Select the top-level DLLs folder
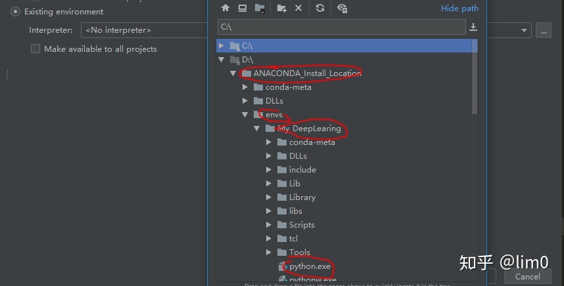 274,101
